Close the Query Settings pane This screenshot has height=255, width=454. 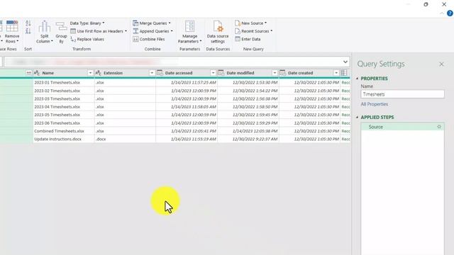coord(441,64)
